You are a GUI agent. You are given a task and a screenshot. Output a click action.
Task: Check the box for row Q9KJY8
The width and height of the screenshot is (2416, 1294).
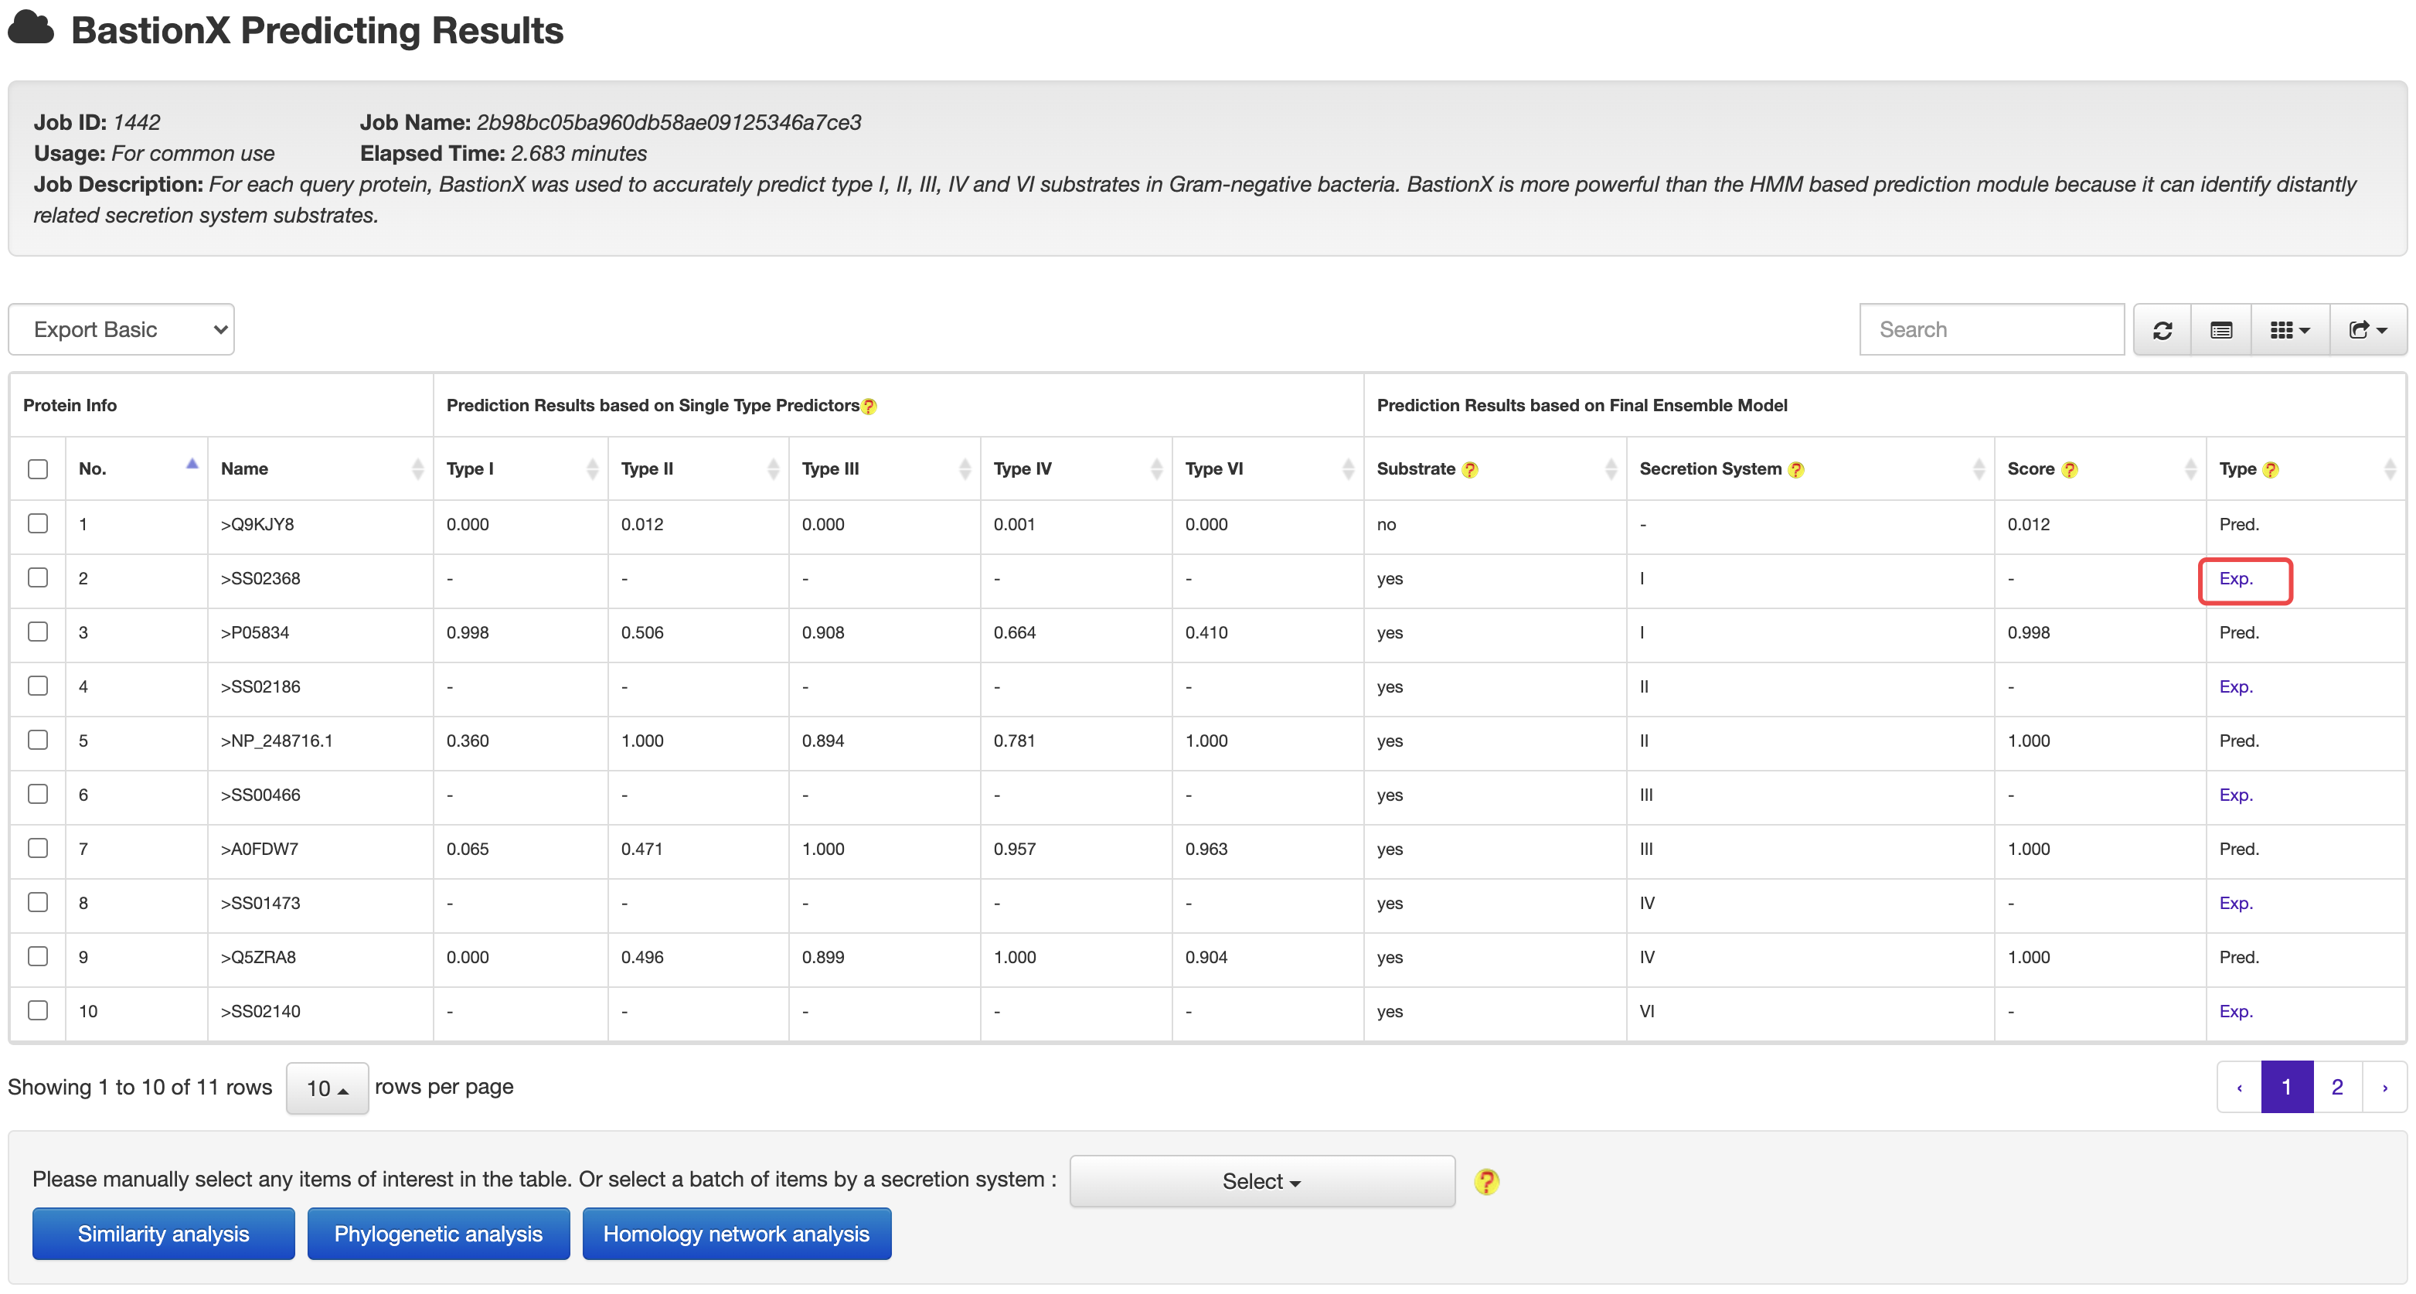(x=39, y=523)
